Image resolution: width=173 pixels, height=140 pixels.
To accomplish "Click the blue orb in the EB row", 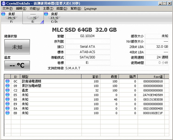I will [x=7, y=113].
